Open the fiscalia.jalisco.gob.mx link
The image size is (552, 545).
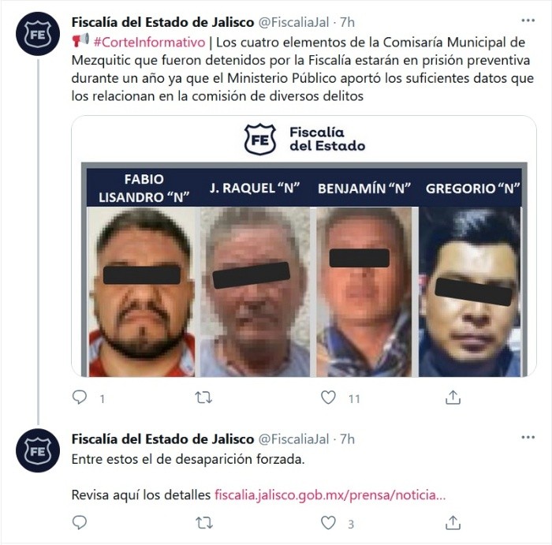330,495
